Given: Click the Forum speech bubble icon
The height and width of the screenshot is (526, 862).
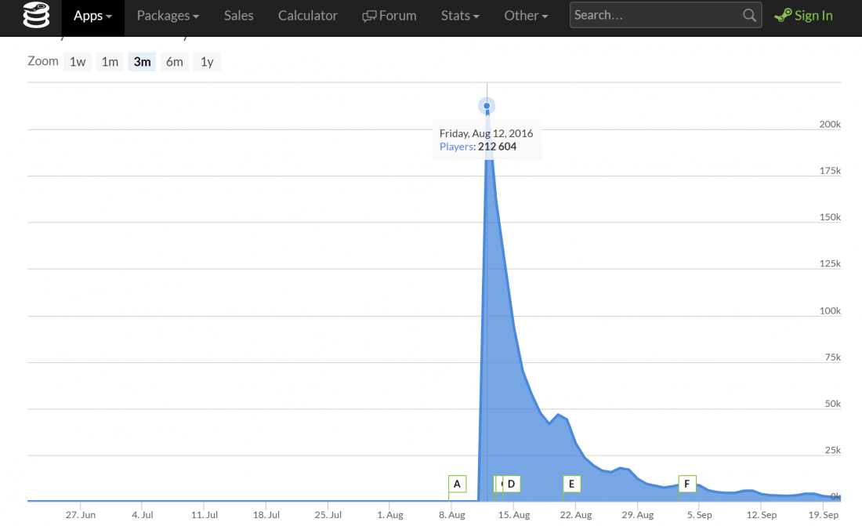Looking at the screenshot, I should (x=369, y=16).
